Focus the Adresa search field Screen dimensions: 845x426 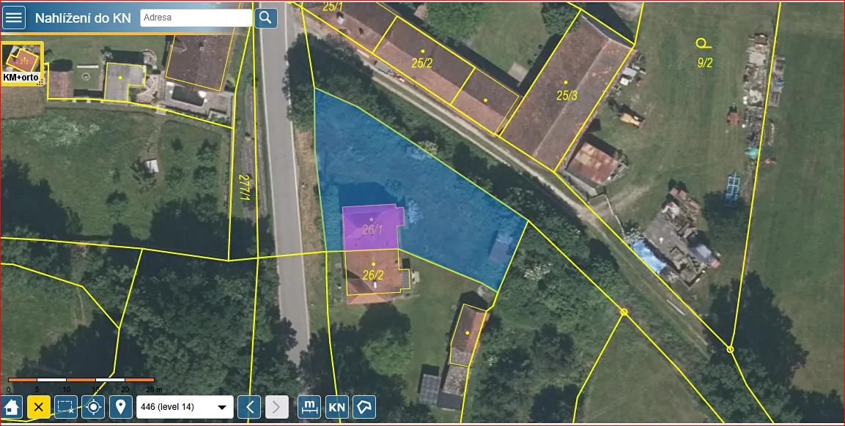point(196,18)
